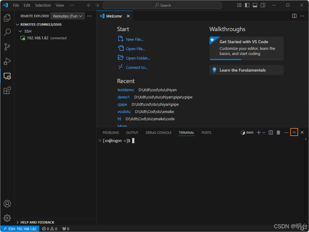This screenshot has height=232, width=309.
Task: Open recent project vscdstu
Action: pyautogui.click(x=124, y=112)
